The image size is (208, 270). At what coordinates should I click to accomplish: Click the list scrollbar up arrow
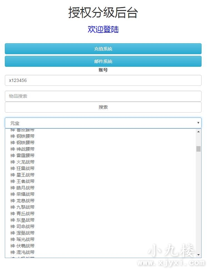[x=198, y=132]
